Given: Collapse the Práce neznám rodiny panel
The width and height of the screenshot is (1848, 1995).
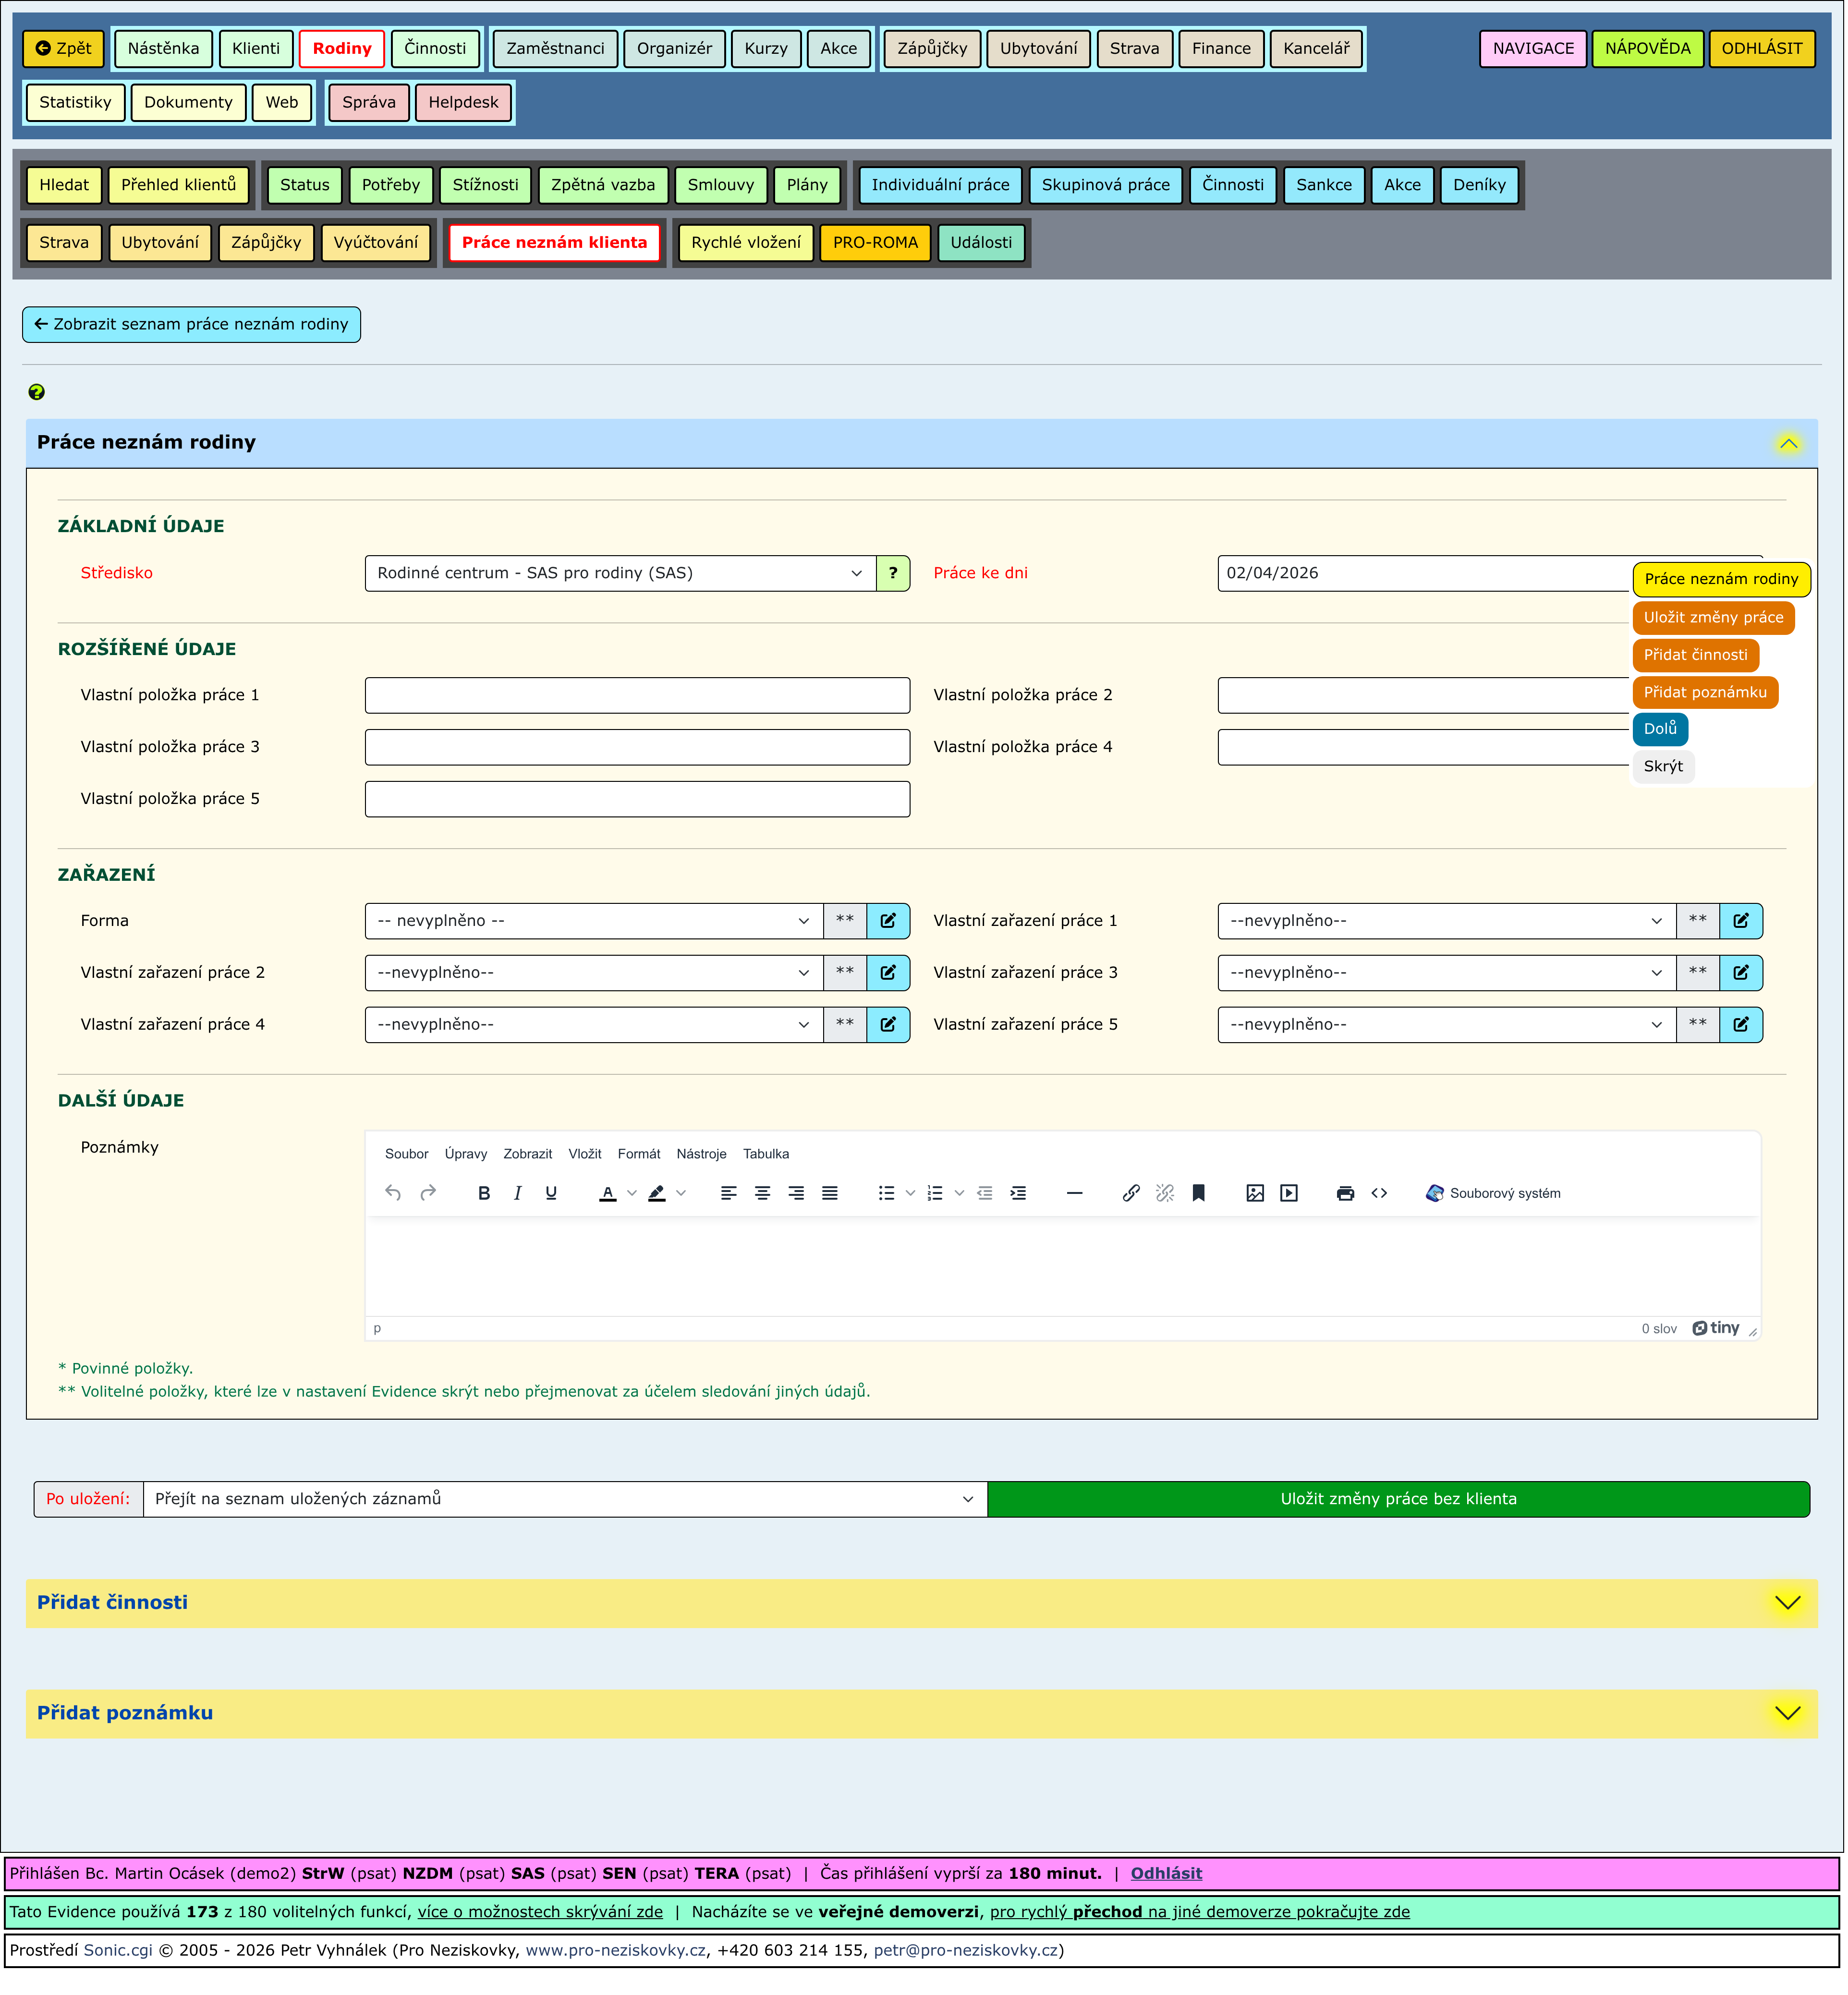Looking at the screenshot, I should pyautogui.click(x=1788, y=443).
